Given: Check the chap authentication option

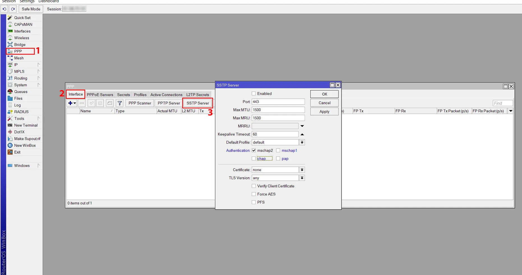Looking at the screenshot, I should click(254, 159).
